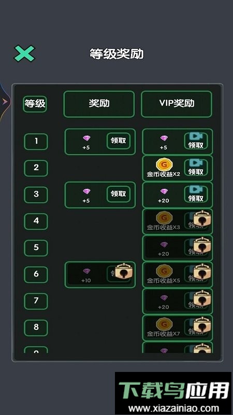Select level 4 number badge
This screenshot has width=233, height=415.
[36, 222]
